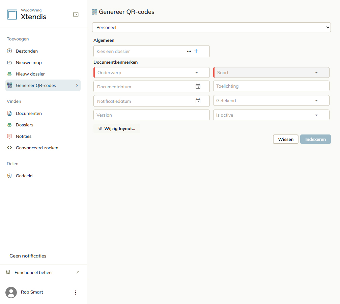Expand the Is active dropdown

316,115
